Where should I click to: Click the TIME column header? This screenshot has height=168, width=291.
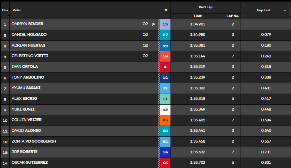coord(197,16)
